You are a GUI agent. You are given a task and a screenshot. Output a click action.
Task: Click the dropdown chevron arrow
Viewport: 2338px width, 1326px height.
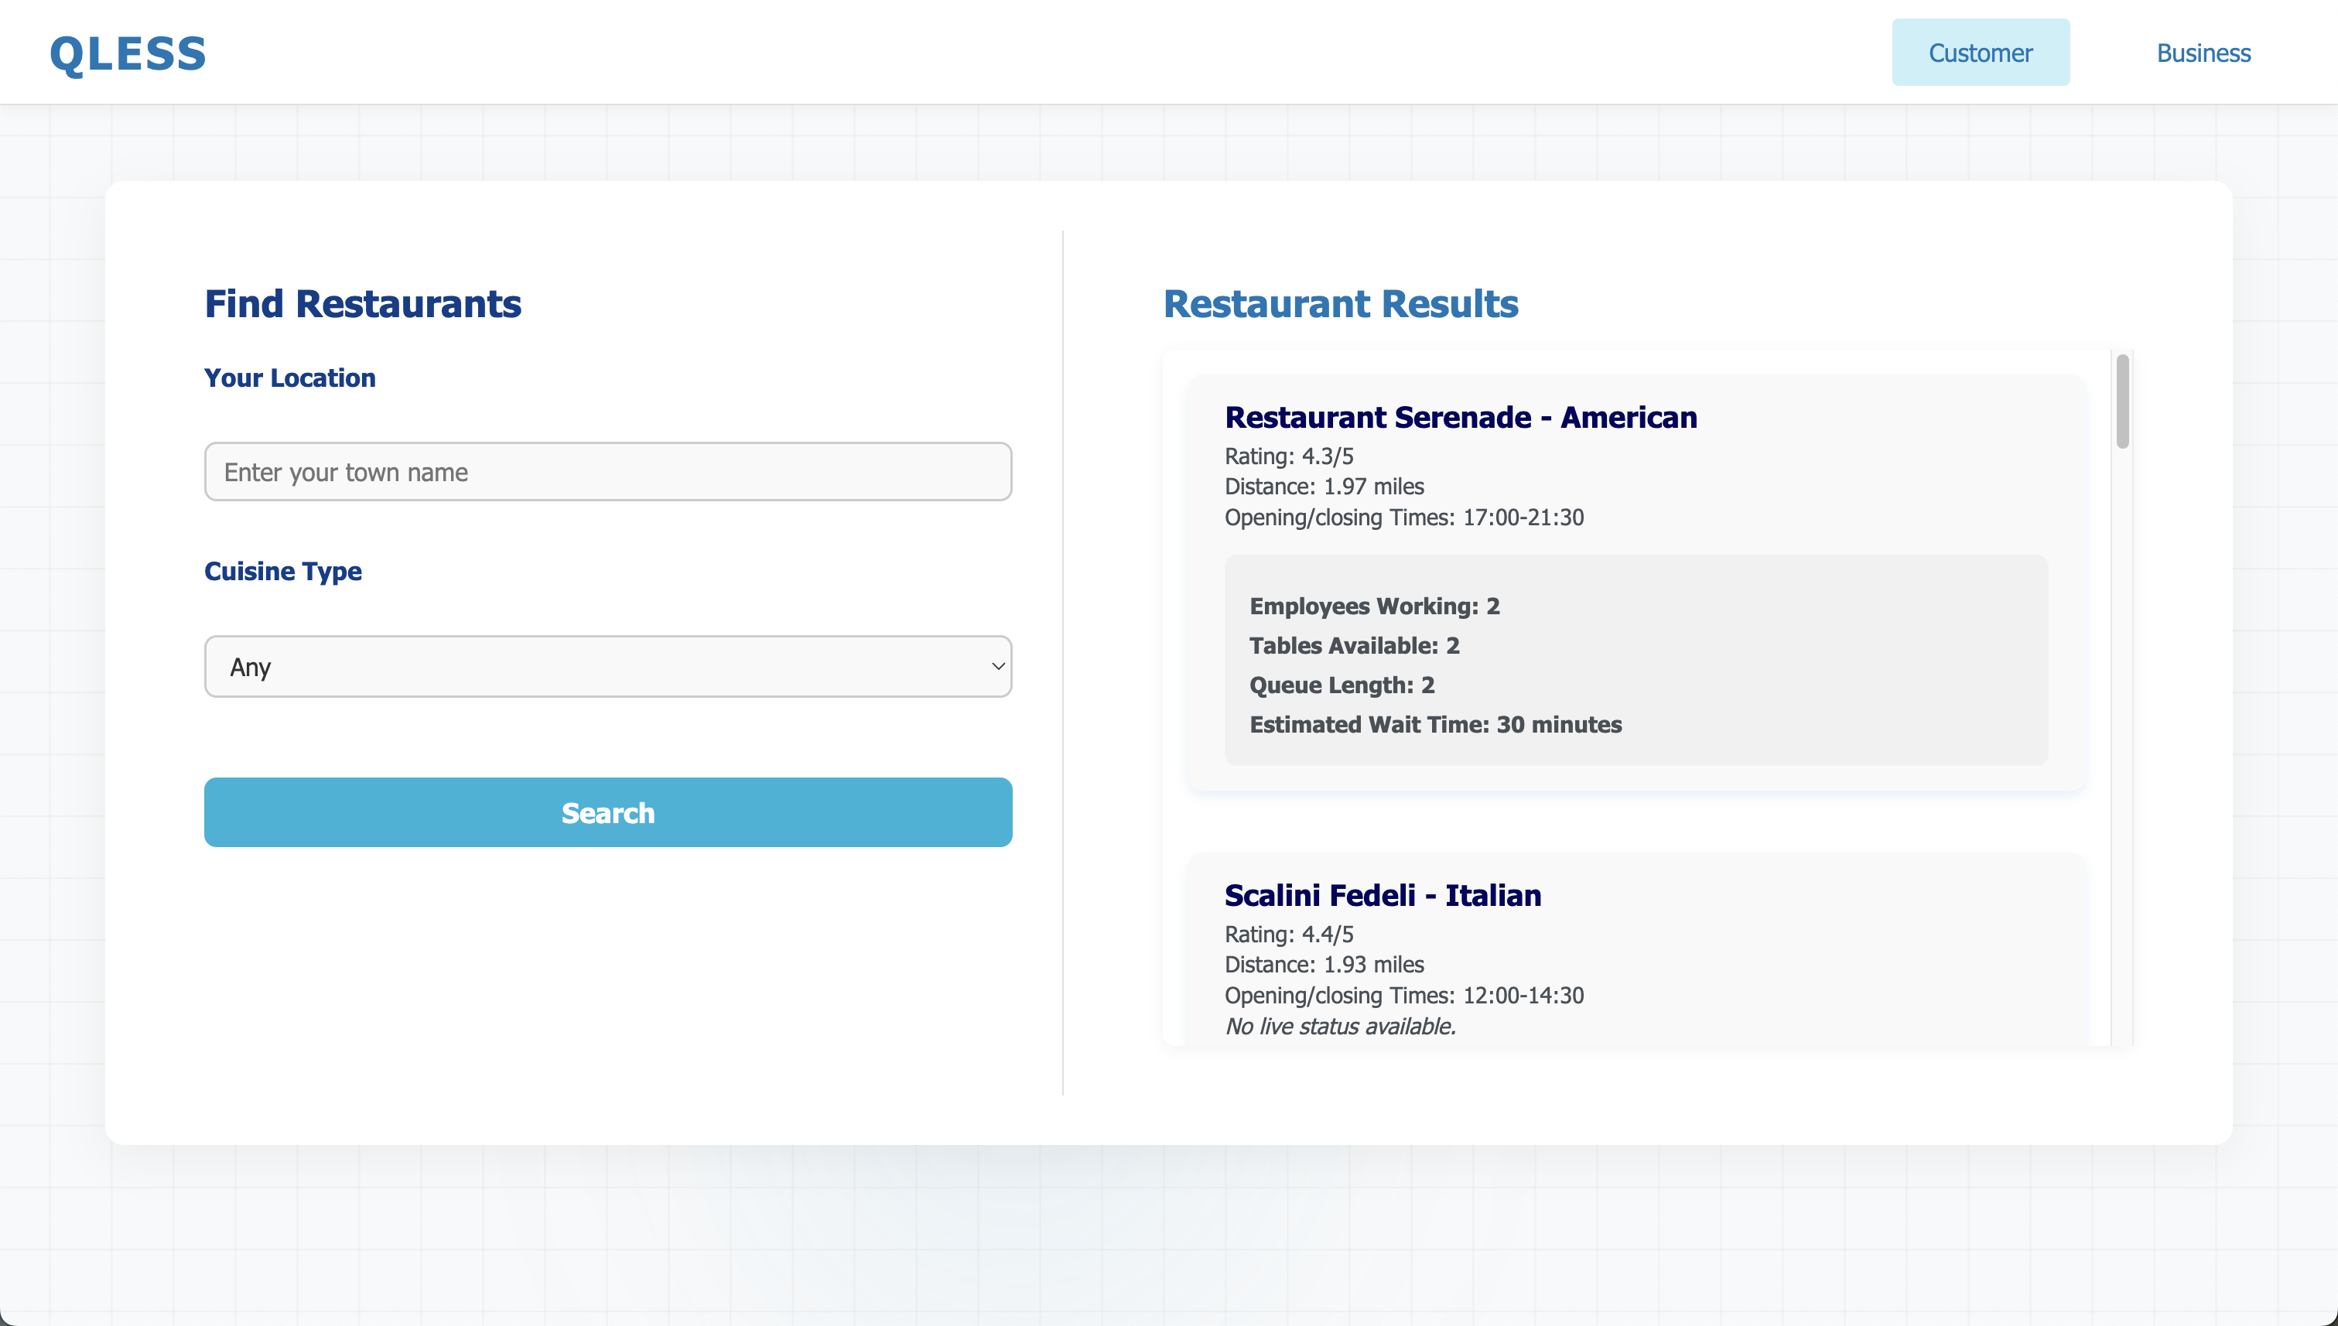tap(997, 667)
